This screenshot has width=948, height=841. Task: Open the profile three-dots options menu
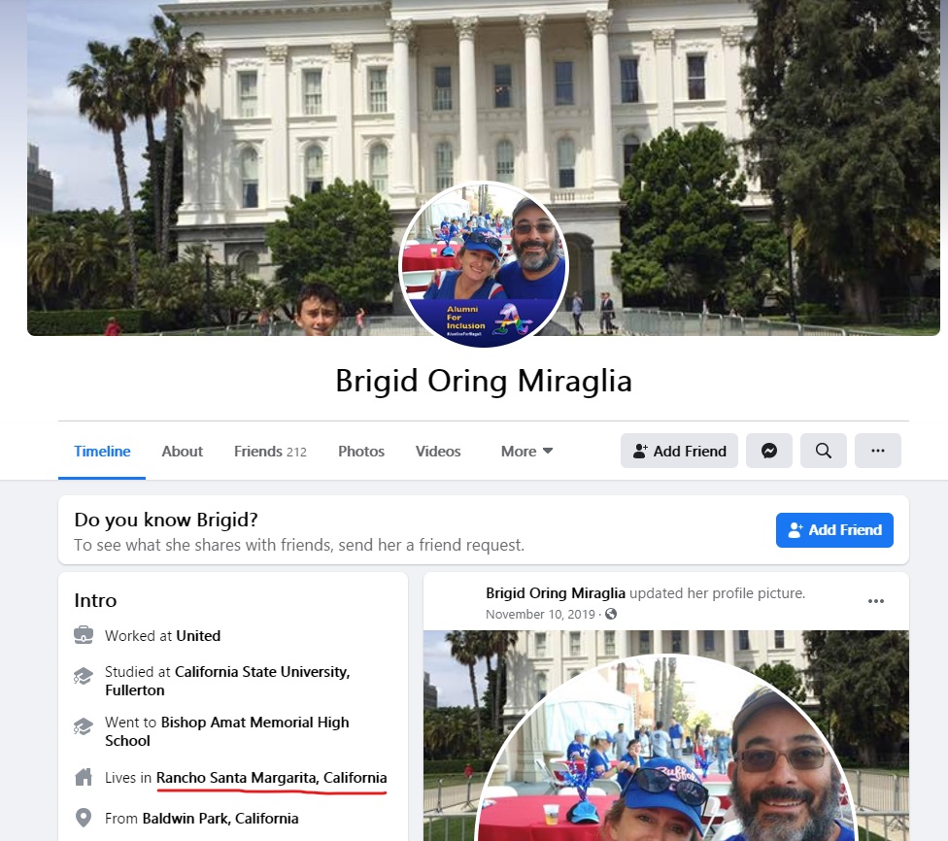pos(877,451)
